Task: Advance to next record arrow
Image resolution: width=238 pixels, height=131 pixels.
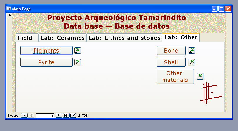Action: click(59, 115)
